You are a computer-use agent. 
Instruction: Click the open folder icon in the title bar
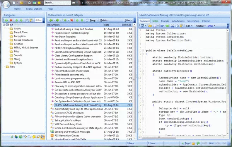coord(22,3)
